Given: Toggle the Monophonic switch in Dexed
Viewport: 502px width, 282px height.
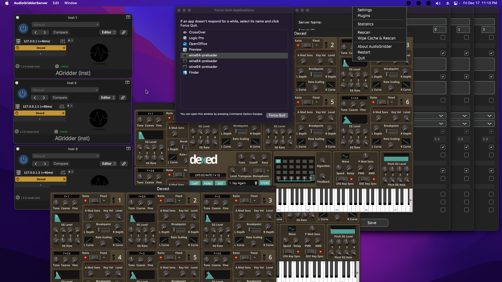Looking at the screenshot, I should pyautogui.click(x=259, y=171).
